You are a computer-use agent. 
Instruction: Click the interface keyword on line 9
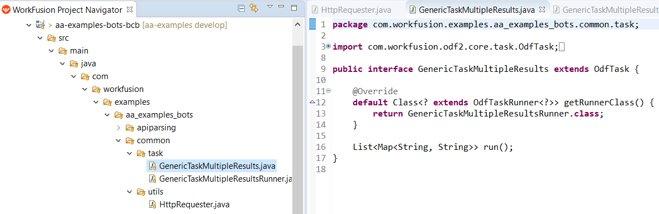[391, 69]
